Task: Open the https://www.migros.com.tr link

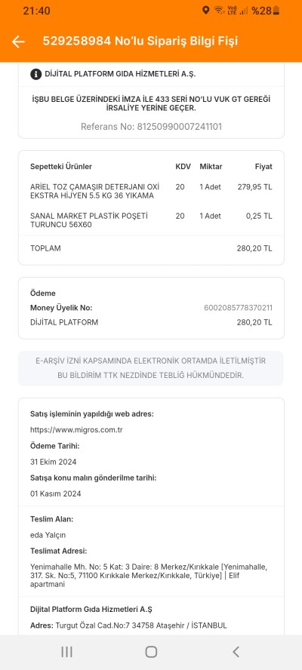Action: [76, 430]
